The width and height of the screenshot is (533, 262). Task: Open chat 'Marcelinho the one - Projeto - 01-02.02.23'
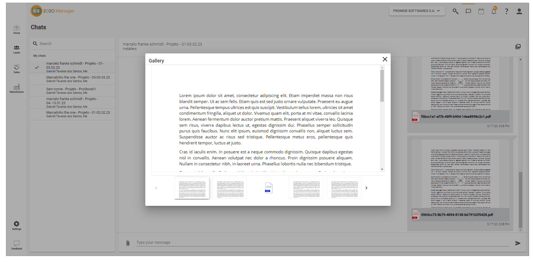click(72, 114)
